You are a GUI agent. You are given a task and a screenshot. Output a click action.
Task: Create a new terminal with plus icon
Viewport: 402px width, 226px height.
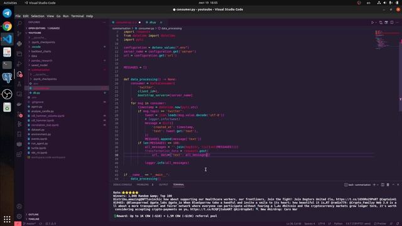(x=374, y=185)
